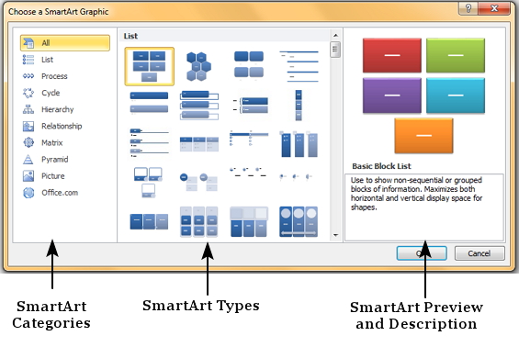519x347 pixels.
Task: Click the red preview block
Action: tap(392, 55)
